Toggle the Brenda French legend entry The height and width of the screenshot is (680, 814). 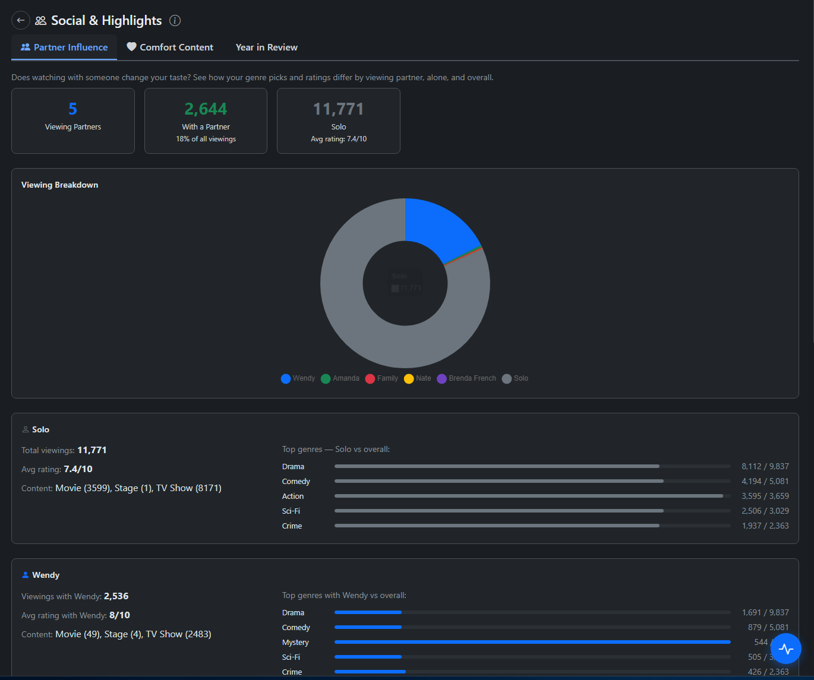[466, 378]
